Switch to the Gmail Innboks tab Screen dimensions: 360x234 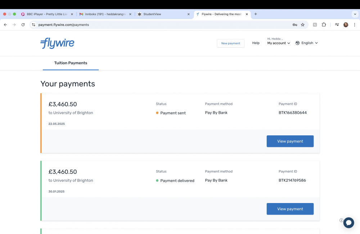105,14
